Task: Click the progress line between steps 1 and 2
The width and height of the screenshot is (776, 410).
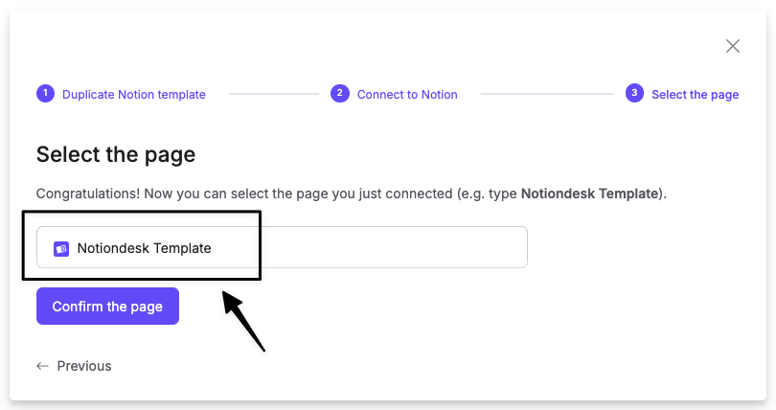Action: 274,94
